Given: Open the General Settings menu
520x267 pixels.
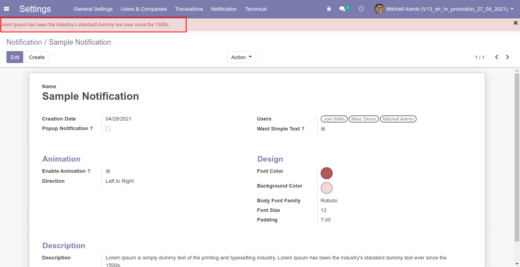Looking at the screenshot, I should pos(93,9).
